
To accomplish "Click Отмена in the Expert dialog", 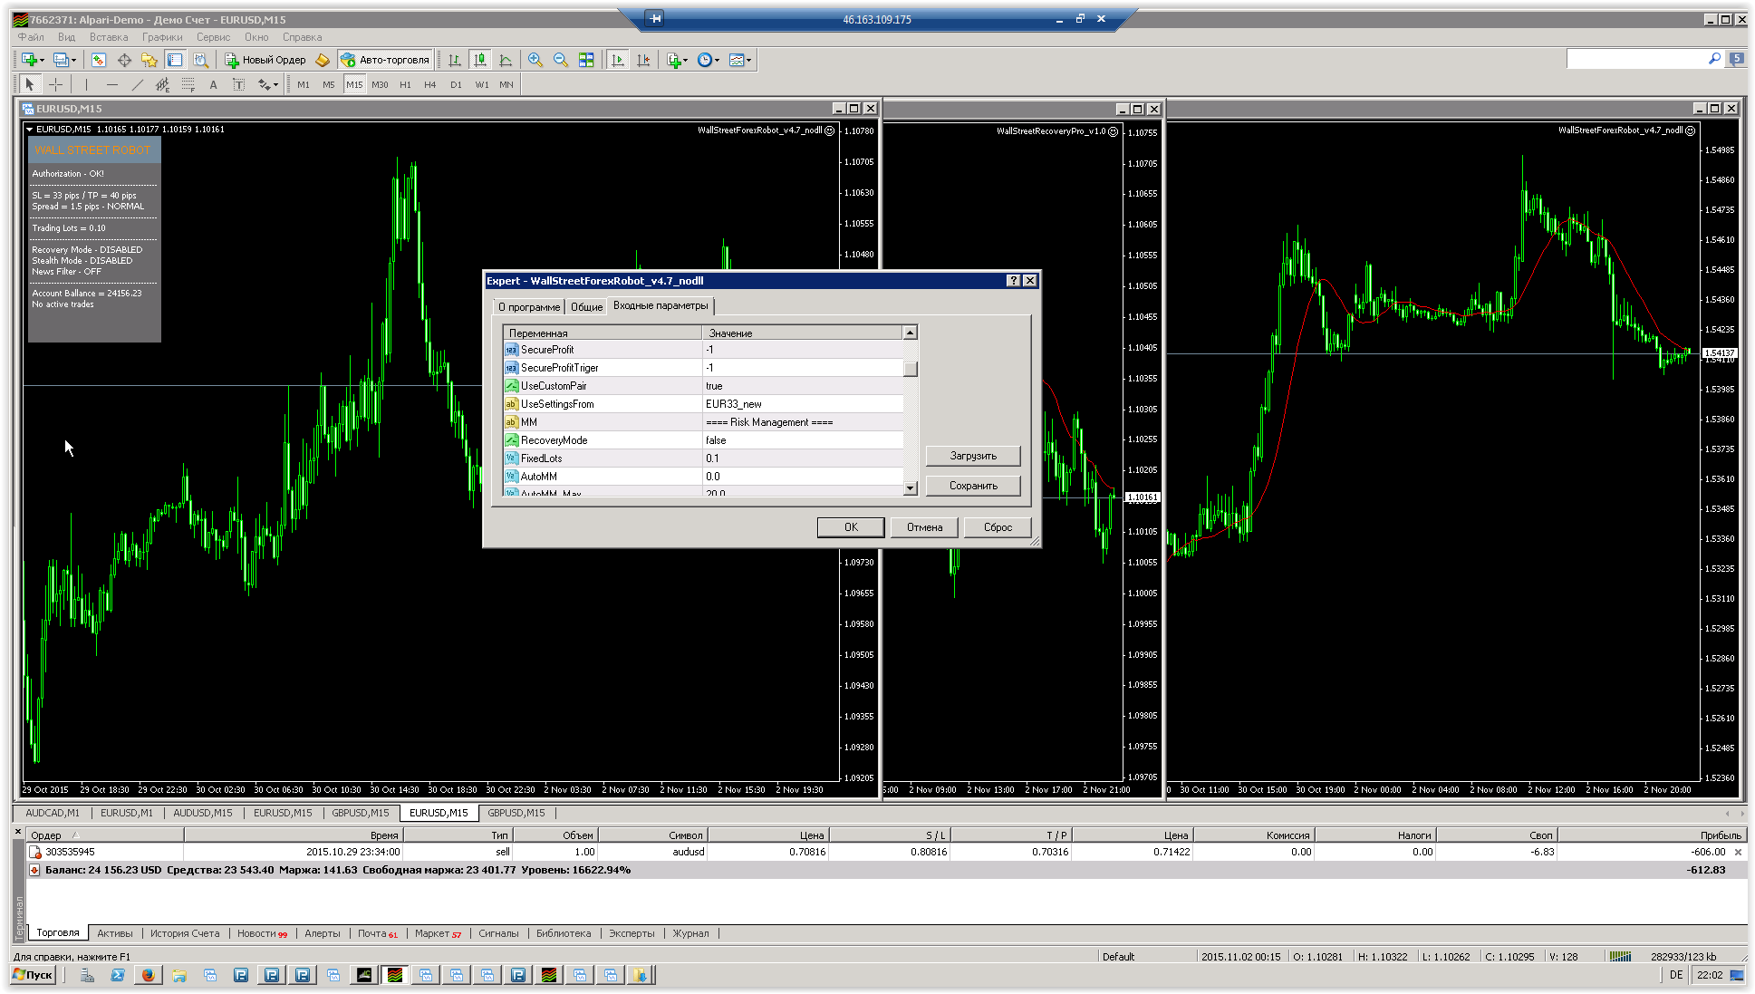I will (924, 527).
